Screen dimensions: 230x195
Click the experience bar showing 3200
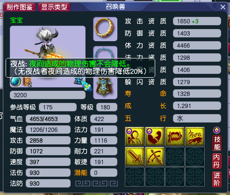click(48, 95)
